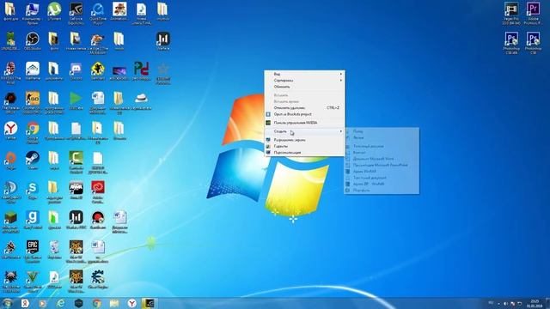
Task: Open the media player taskbar icon
Action: click(43, 303)
